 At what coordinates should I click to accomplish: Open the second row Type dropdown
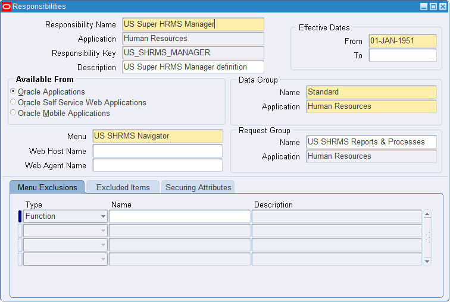click(x=103, y=231)
